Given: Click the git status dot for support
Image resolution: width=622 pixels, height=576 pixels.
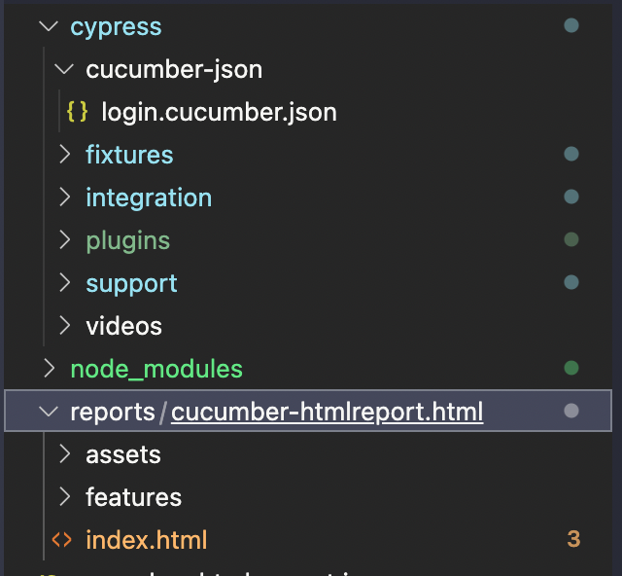Looking at the screenshot, I should pyautogui.click(x=571, y=283).
